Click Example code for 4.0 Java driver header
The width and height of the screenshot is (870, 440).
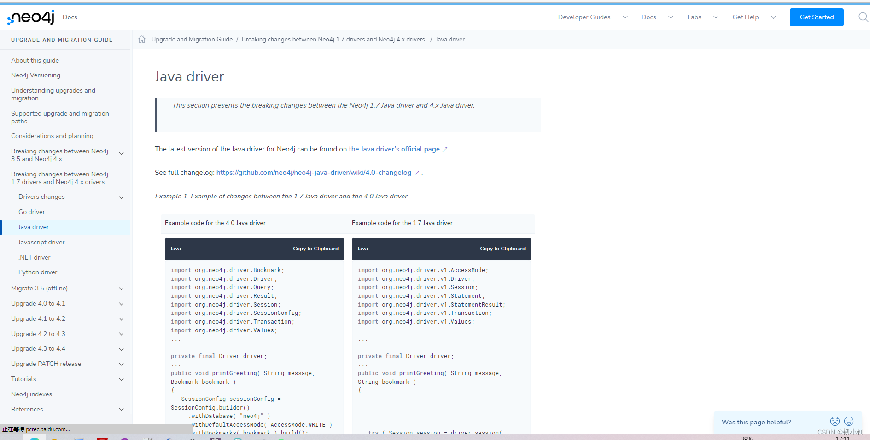tap(215, 223)
